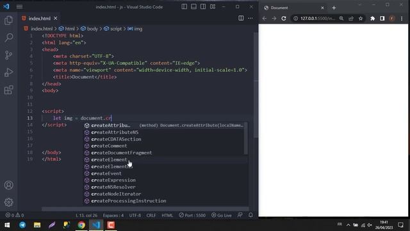This screenshot has height=231, width=410.
Task: Click img in the breadcrumb
Action: (x=138, y=29)
